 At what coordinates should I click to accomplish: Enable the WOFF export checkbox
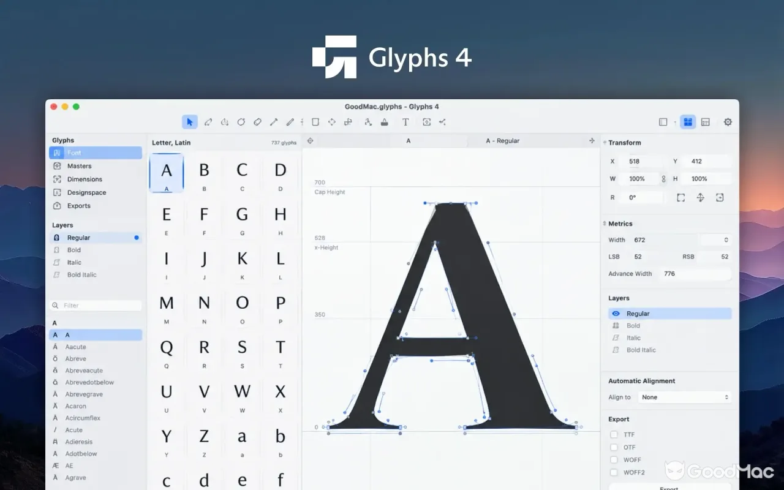614,460
